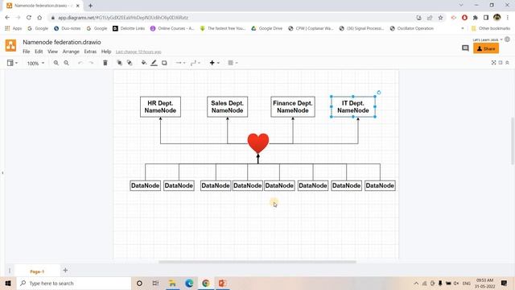
Task: Open the Other bookmarks folder
Action: [491, 29]
